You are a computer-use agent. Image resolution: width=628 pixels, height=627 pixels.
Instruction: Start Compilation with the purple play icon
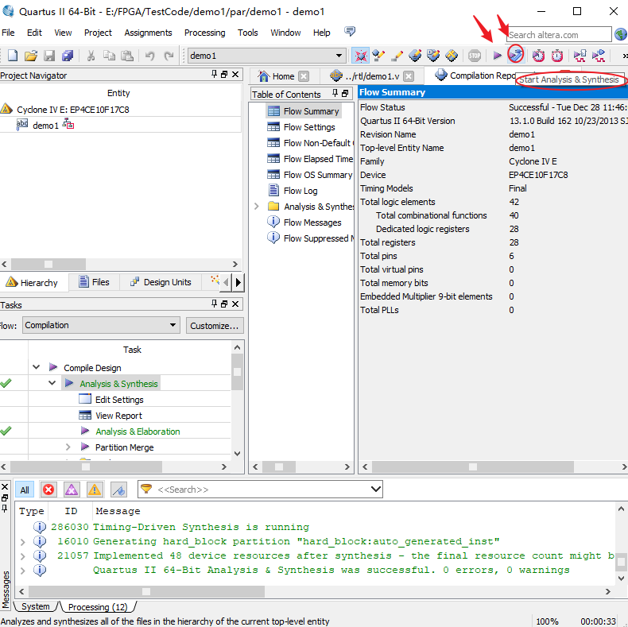[x=497, y=56]
